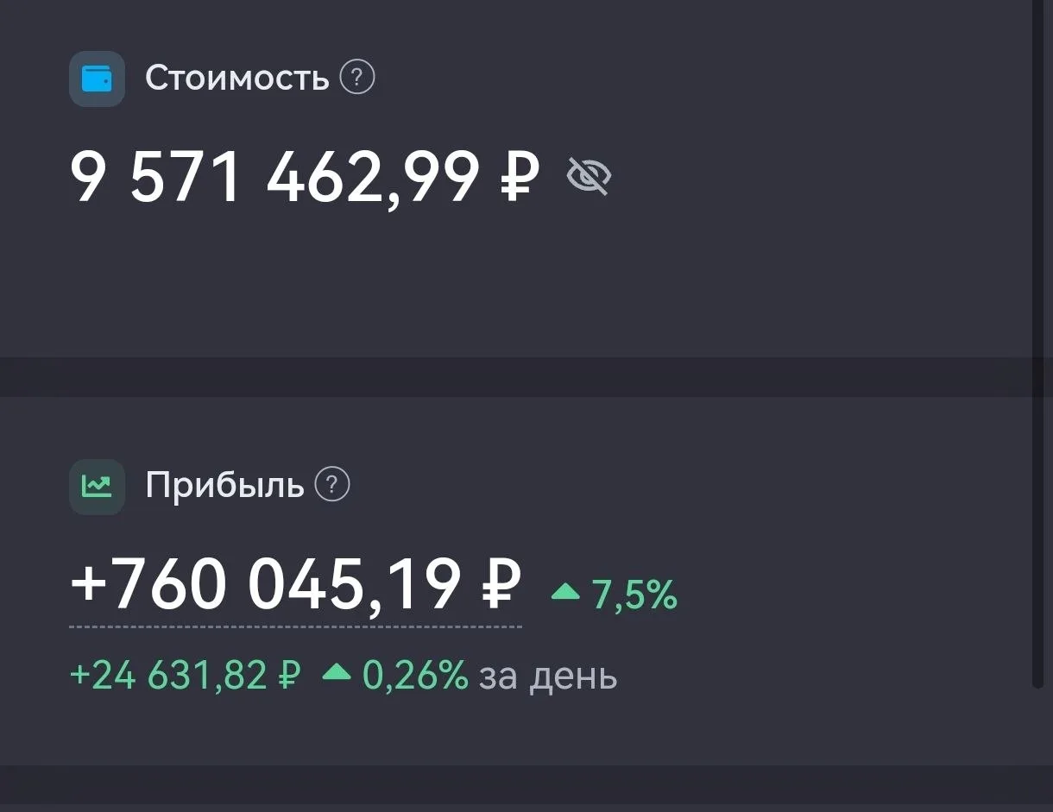Click the 7,5% total profit percentage
Screen dimensions: 1053x812
pos(634,595)
